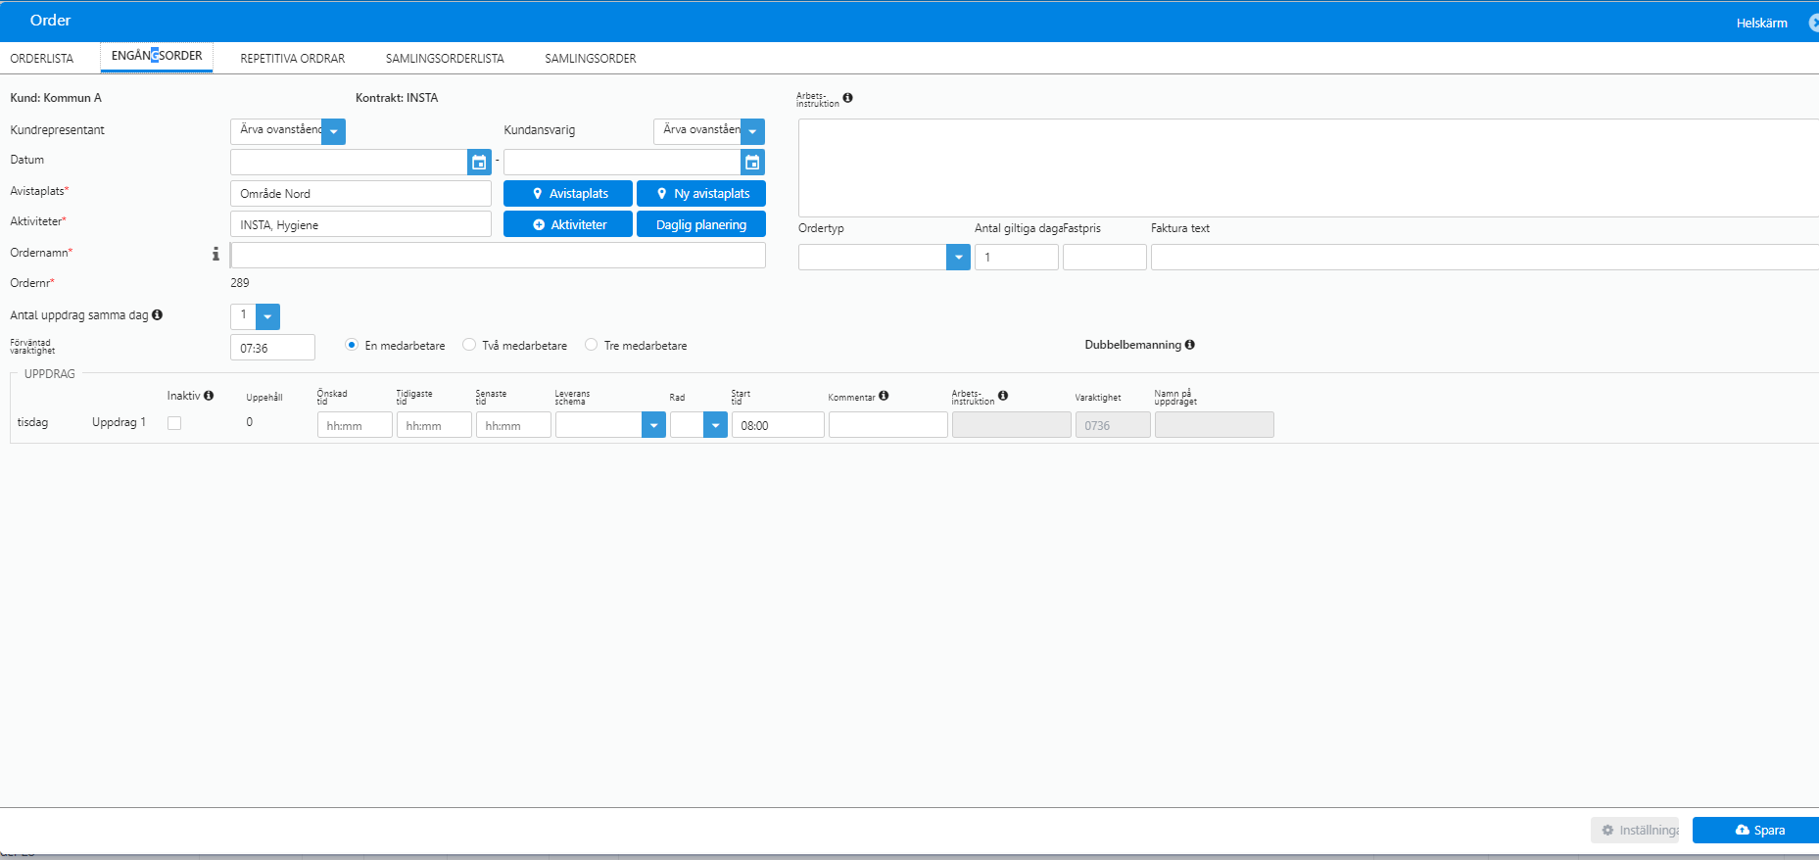Open Repetitiva ordrar tab

[x=293, y=59]
